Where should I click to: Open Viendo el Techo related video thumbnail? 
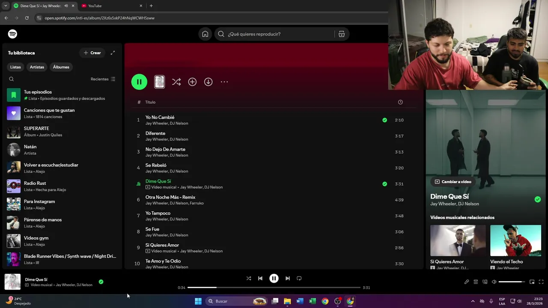(x=515, y=240)
